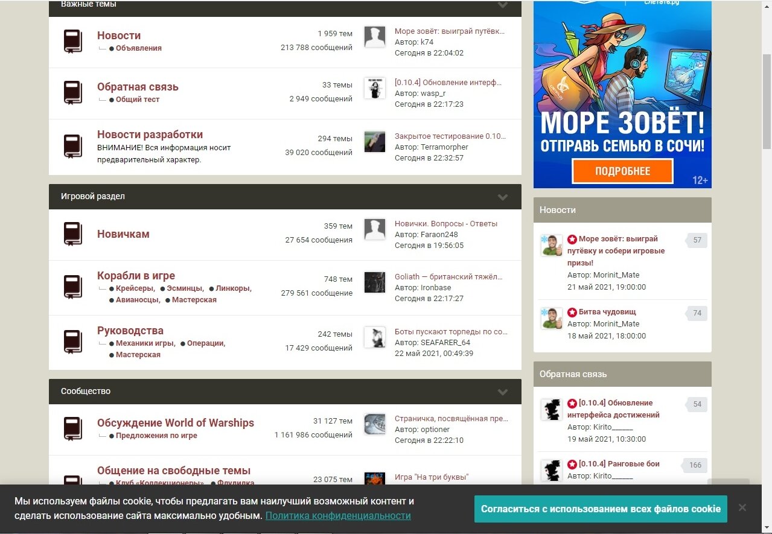Accept all cookies with Согласиться button
Viewport: 772px width, 534px height.
[601, 509]
